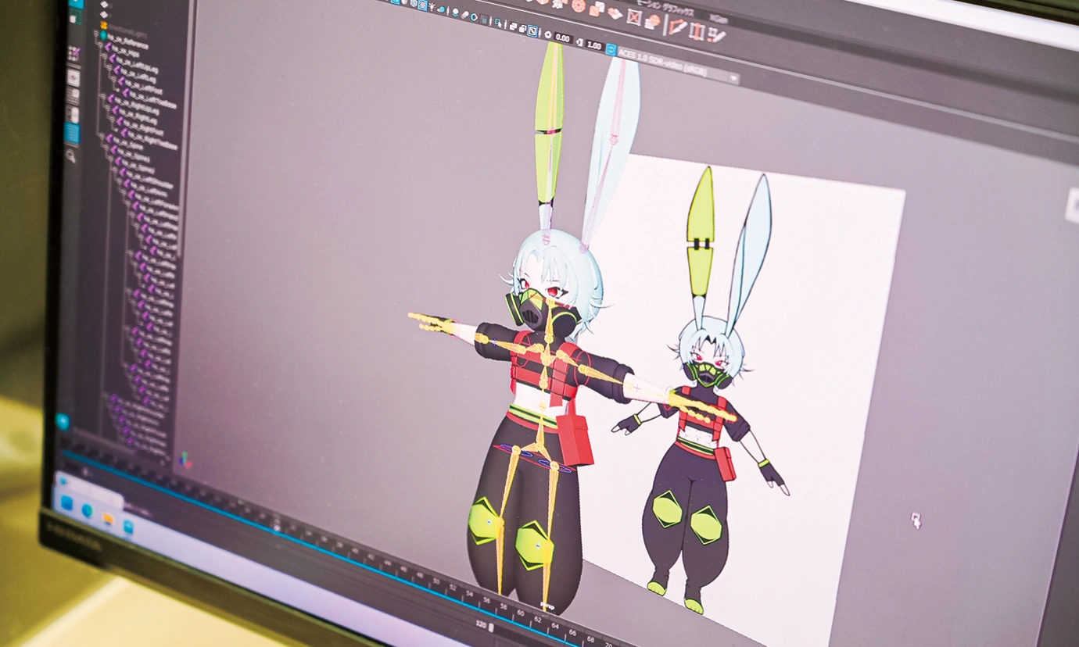Click the gamma value field 1.00
Viewport: 1079px width, 647px height.
594,45
